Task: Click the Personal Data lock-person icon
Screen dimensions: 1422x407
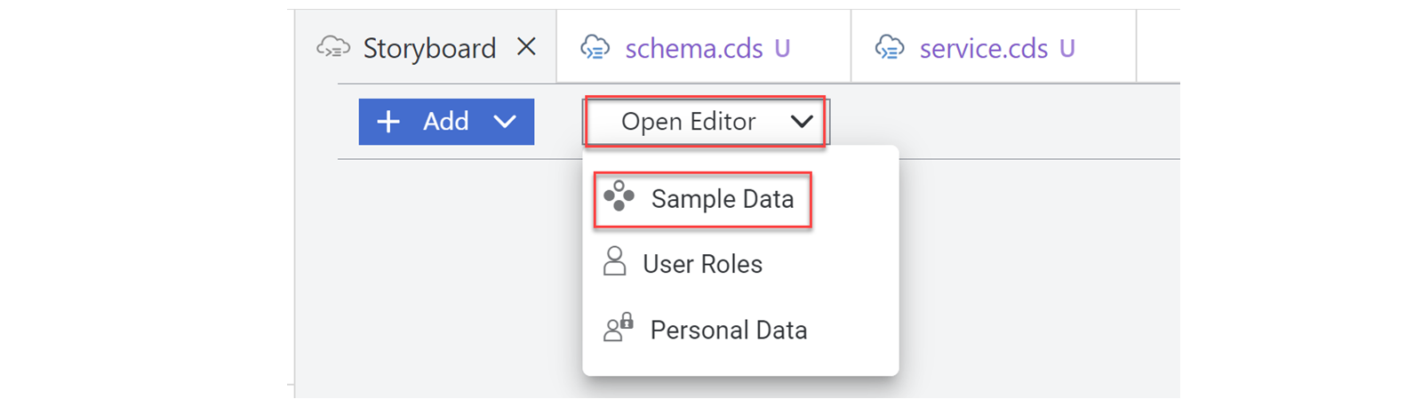Action: (x=619, y=328)
